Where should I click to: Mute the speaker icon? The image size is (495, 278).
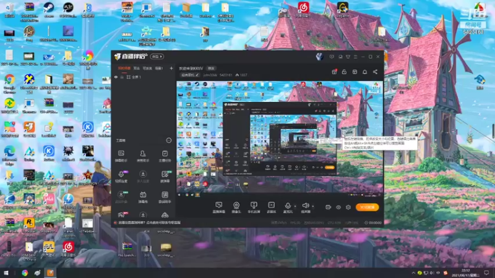tap(305, 206)
